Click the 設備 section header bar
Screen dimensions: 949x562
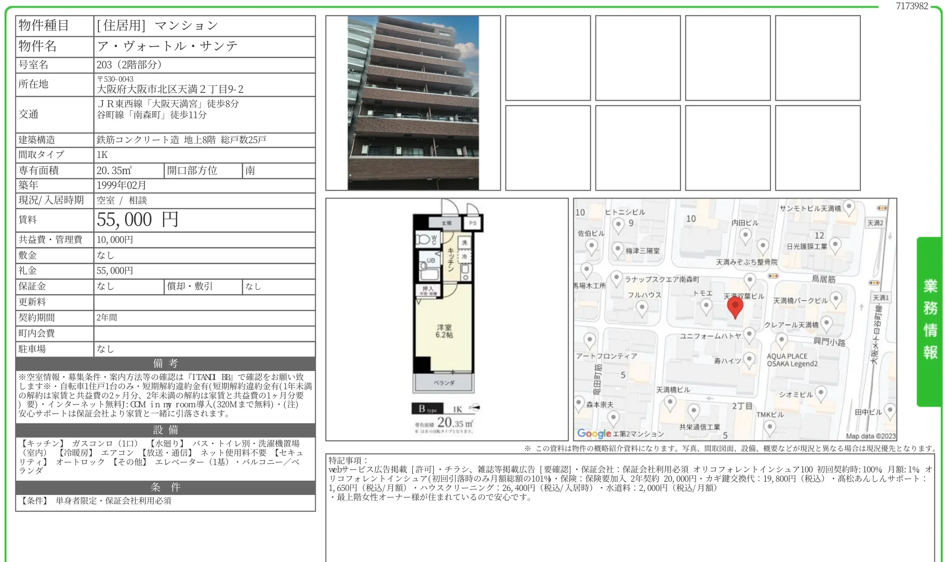165,430
